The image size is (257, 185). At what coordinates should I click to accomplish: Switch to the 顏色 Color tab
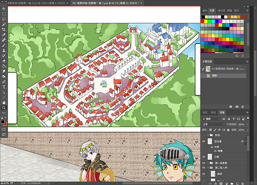[205, 11]
